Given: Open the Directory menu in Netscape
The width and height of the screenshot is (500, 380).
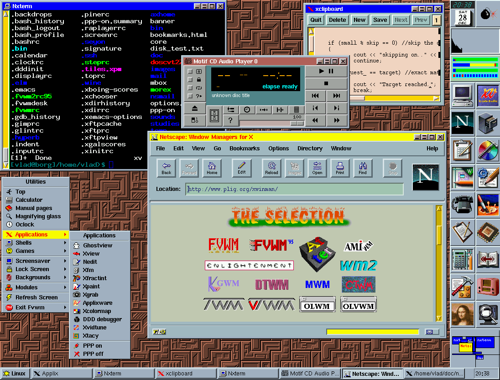Looking at the screenshot, I should [310, 149].
